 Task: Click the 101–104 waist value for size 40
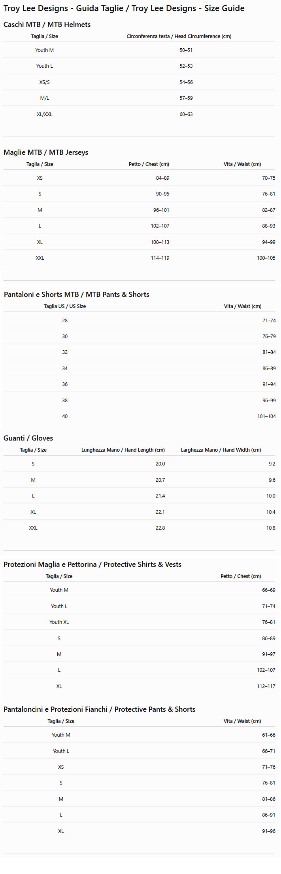266,416
